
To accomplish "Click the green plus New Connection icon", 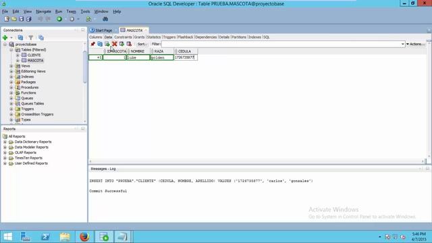I will point(5,38).
